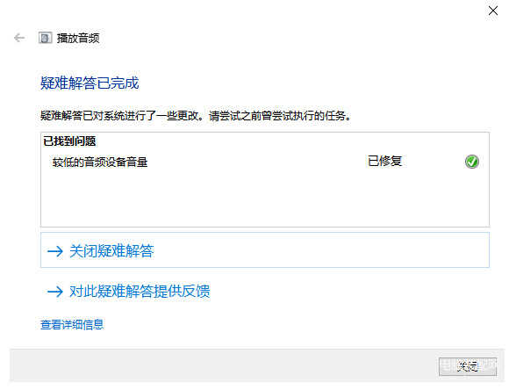Click the 已修复 status text
The image size is (509, 390).
click(384, 161)
